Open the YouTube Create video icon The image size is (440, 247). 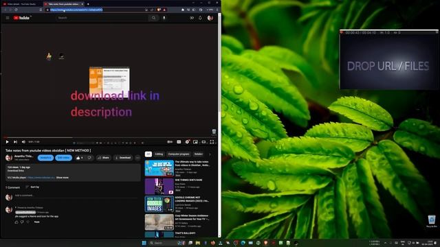(192, 18)
